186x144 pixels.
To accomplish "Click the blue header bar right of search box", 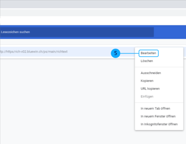I will [x=170, y=32].
